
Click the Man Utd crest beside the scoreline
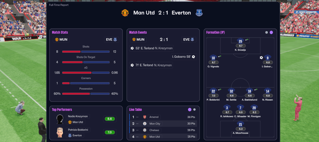(x=125, y=13)
